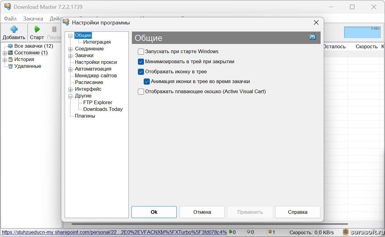Close the Настройки программы dialog
This screenshot has height=237, width=385.
tap(316, 22)
